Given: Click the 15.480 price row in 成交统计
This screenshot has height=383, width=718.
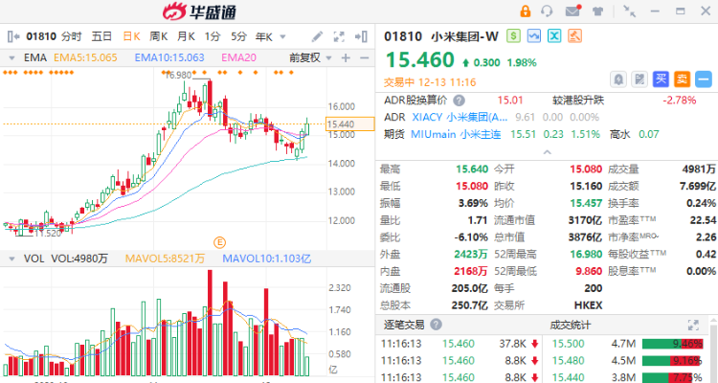Looking at the screenshot, I should (628, 361).
